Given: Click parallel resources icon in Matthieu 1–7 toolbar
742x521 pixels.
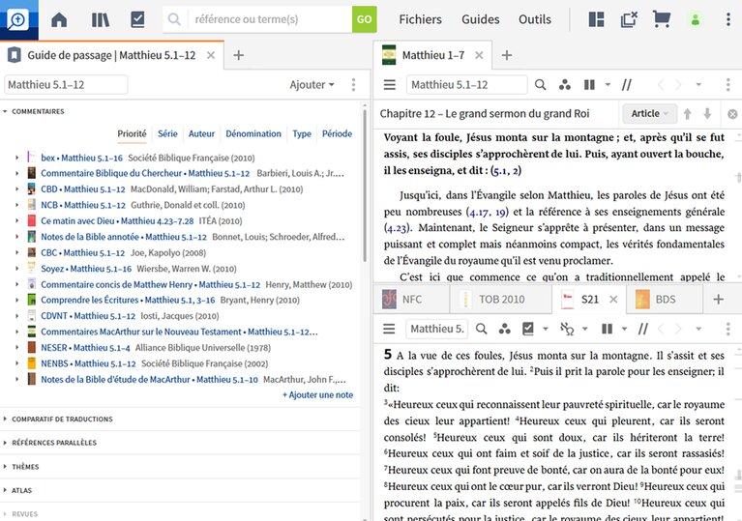Looking at the screenshot, I should coord(627,85).
